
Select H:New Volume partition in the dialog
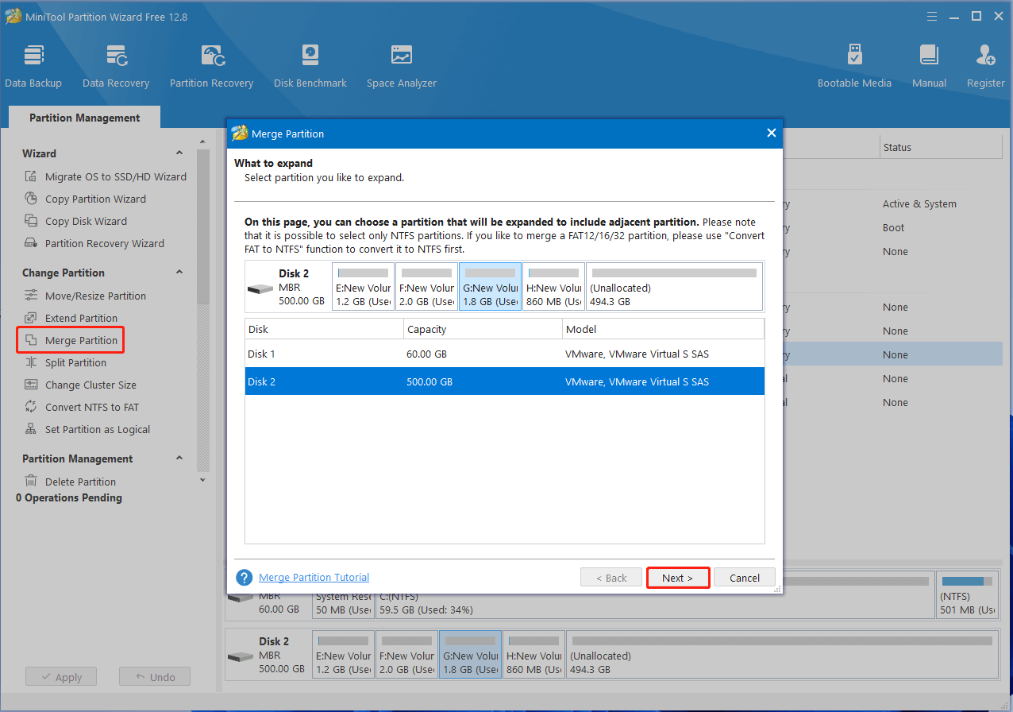point(553,287)
